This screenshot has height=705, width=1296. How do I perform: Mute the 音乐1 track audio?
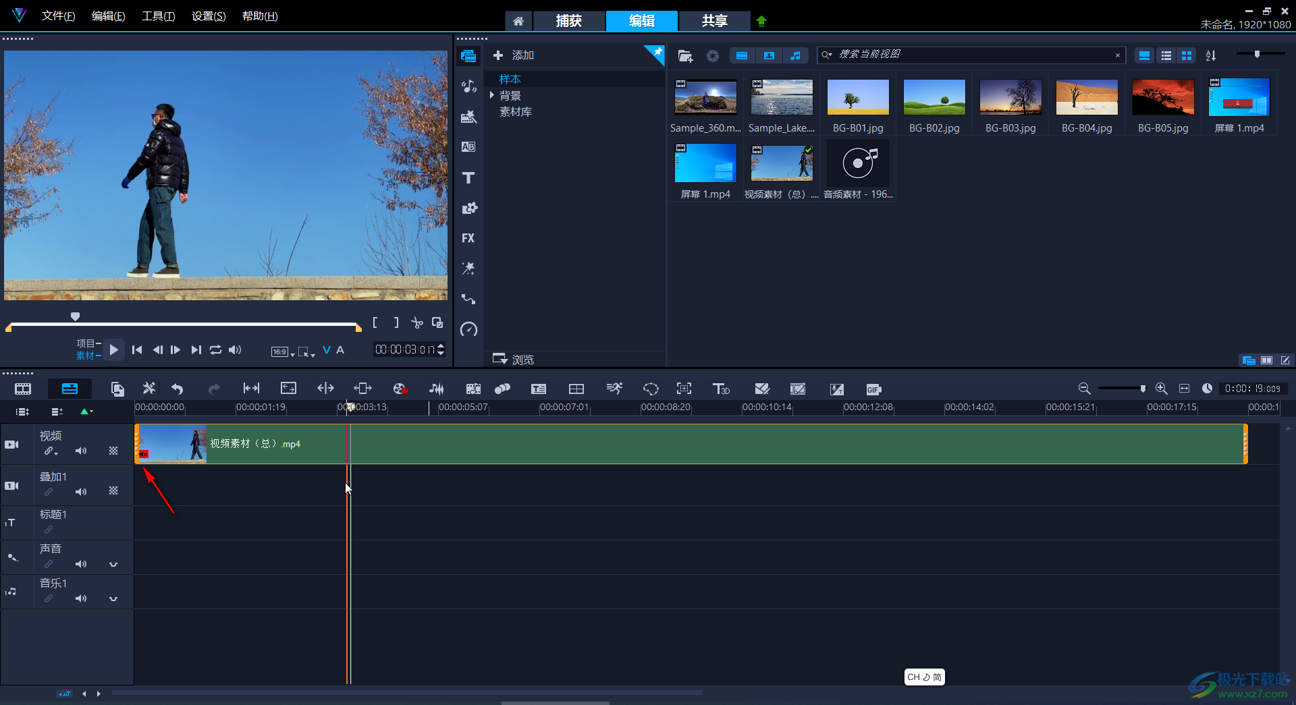tap(81, 598)
